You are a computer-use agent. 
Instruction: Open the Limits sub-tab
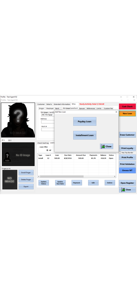point(99,108)
